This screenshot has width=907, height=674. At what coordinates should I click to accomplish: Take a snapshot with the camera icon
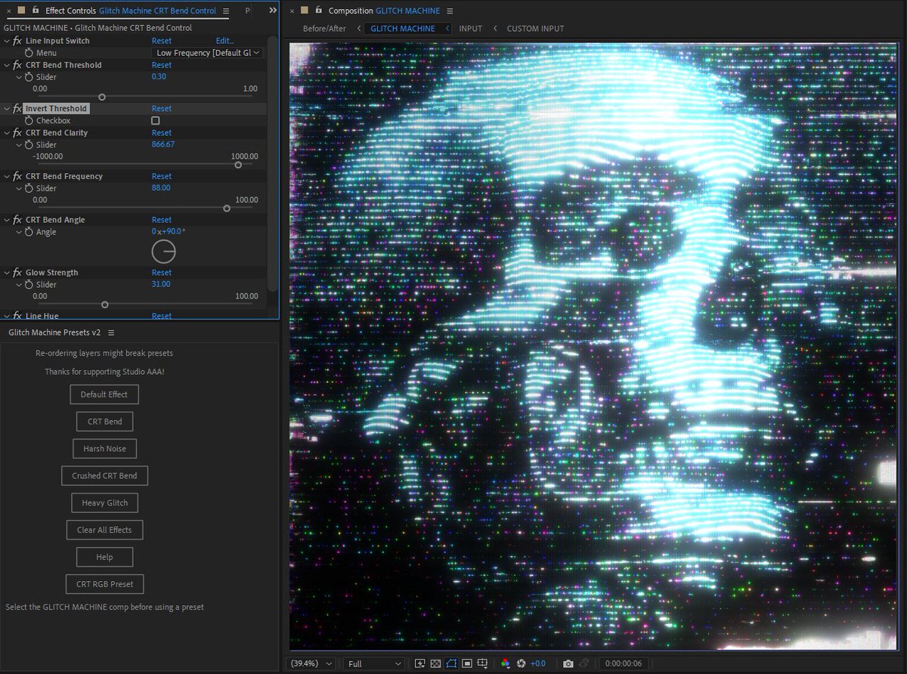point(568,663)
